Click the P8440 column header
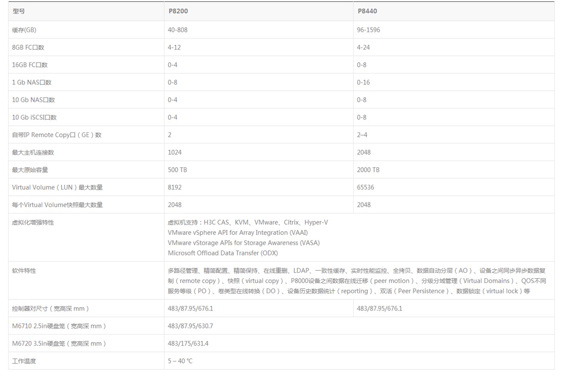The width and height of the screenshot is (567, 381). 367,11
